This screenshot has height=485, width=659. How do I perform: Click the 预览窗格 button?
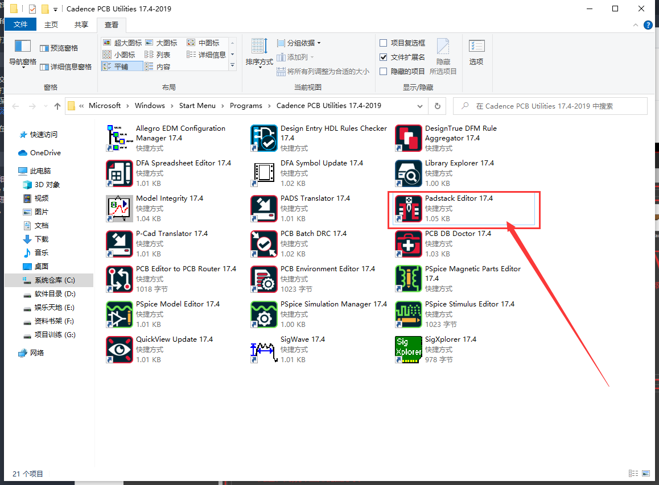click(59, 48)
